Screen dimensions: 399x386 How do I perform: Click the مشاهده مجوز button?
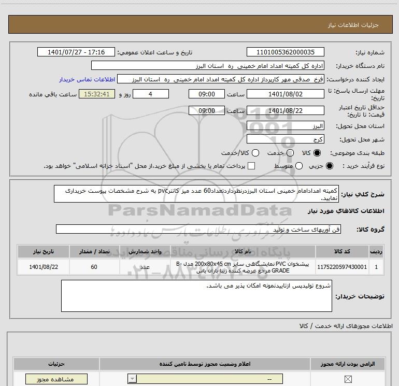(x=56, y=379)
